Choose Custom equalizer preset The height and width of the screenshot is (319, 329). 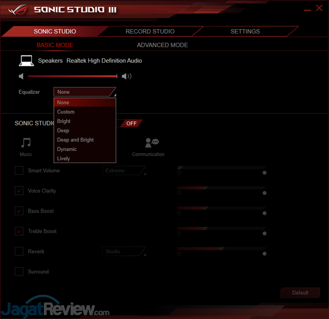click(x=85, y=112)
